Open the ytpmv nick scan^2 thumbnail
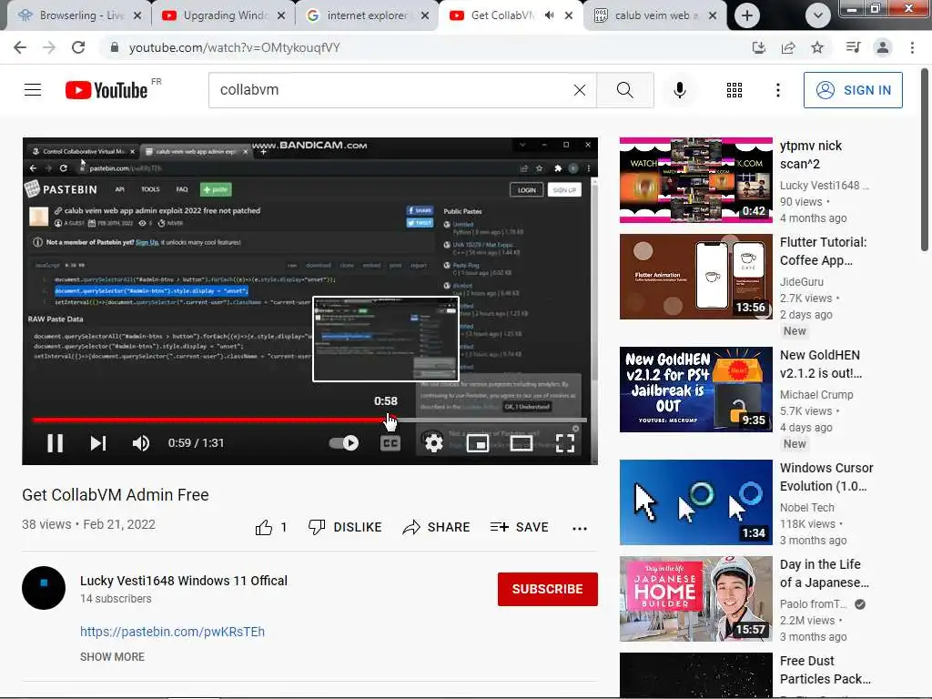The image size is (932, 699). [696, 180]
